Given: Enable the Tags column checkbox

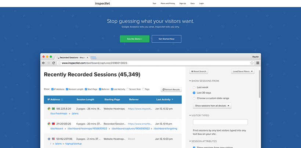Looking at the screenshot, I should tap(143, 89).
